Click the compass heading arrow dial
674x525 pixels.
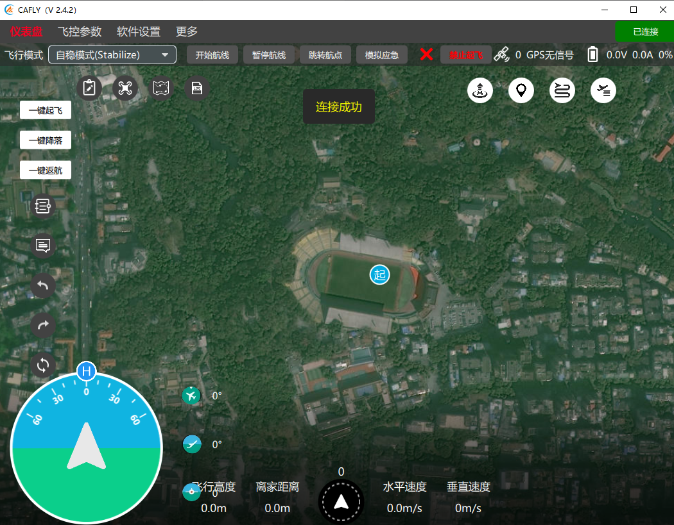(341, 501)
